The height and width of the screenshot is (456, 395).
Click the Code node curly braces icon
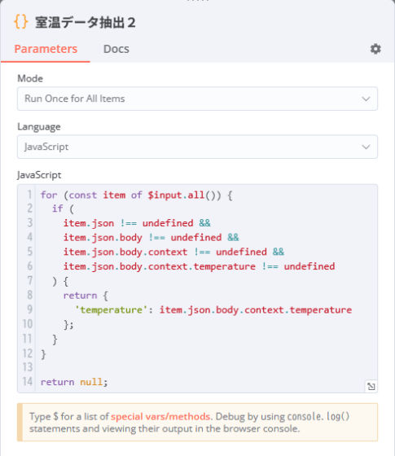click(21, 22)
